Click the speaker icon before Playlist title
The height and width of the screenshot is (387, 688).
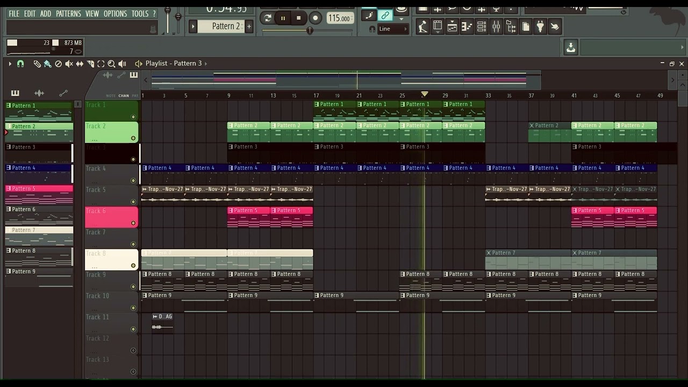(138, 63)
